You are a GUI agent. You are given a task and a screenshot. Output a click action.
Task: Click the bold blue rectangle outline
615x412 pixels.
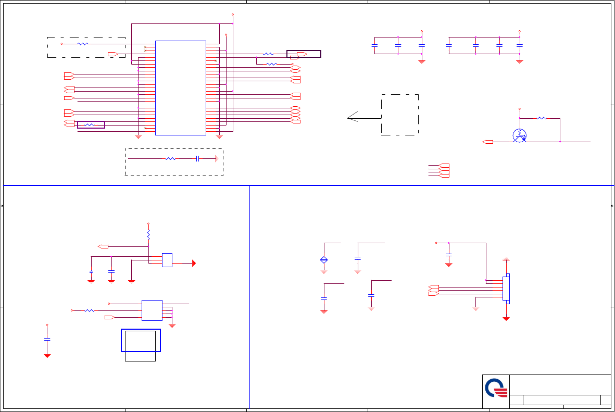point(141,340)
